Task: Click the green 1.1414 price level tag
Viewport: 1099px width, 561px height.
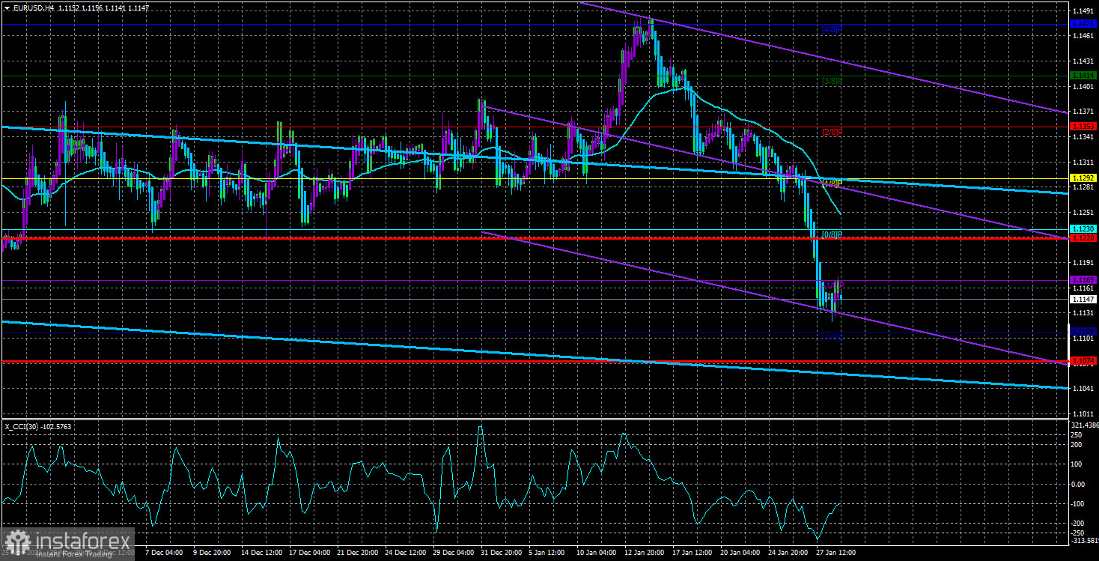Action: point(1083,76)
